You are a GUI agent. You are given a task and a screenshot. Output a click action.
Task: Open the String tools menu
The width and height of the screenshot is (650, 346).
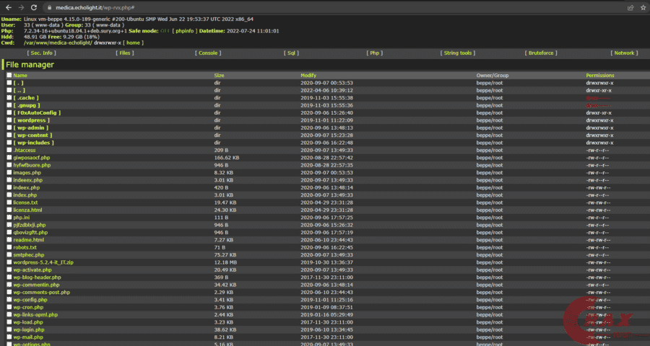(x=458, y=53)
